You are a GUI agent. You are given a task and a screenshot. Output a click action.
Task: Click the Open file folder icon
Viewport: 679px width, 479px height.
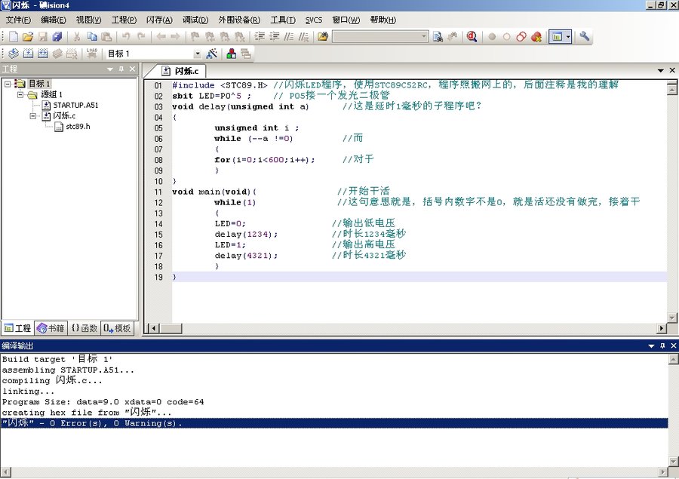point(27,36)
